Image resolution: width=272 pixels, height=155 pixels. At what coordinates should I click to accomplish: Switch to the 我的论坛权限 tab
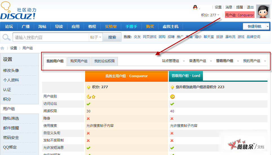pyautogui.click(x=104, y=61)
